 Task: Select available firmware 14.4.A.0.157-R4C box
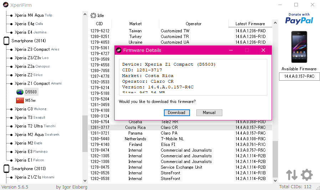pos(299,76)
